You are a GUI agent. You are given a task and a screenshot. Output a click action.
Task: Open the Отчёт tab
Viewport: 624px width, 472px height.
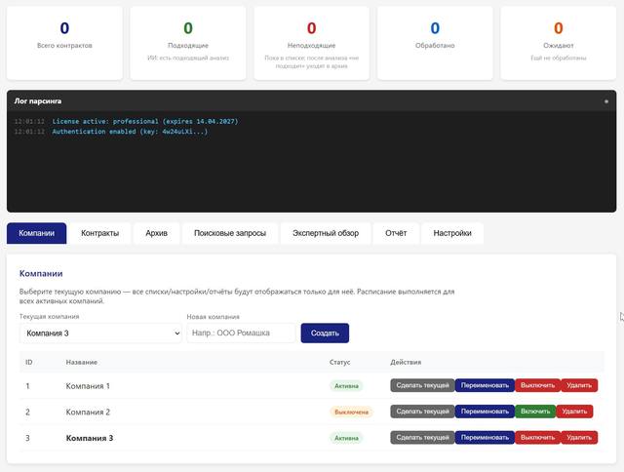tap(396, 233)
